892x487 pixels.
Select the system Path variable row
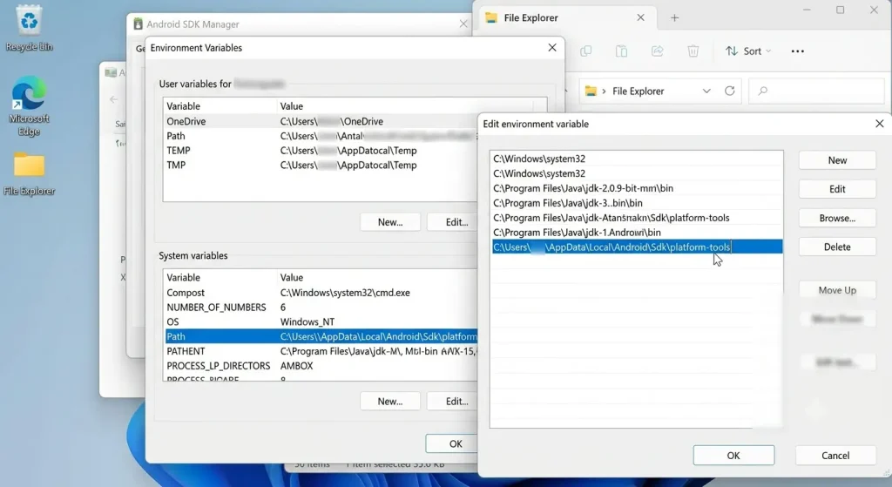click(x=320, y=336)
